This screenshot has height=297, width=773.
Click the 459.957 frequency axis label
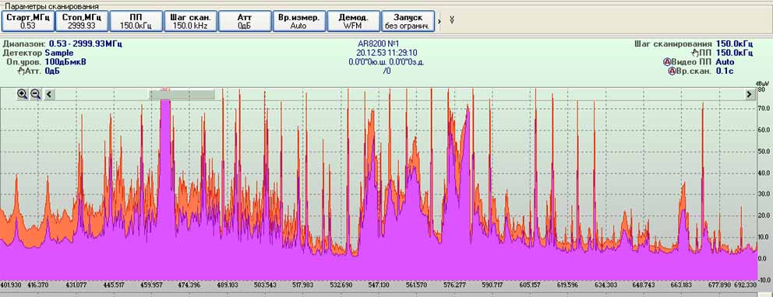coord(152,285)
